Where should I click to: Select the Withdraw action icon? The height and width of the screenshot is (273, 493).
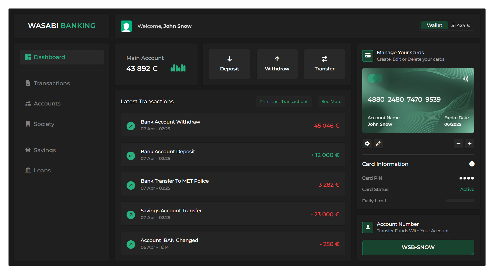[277, 59]
